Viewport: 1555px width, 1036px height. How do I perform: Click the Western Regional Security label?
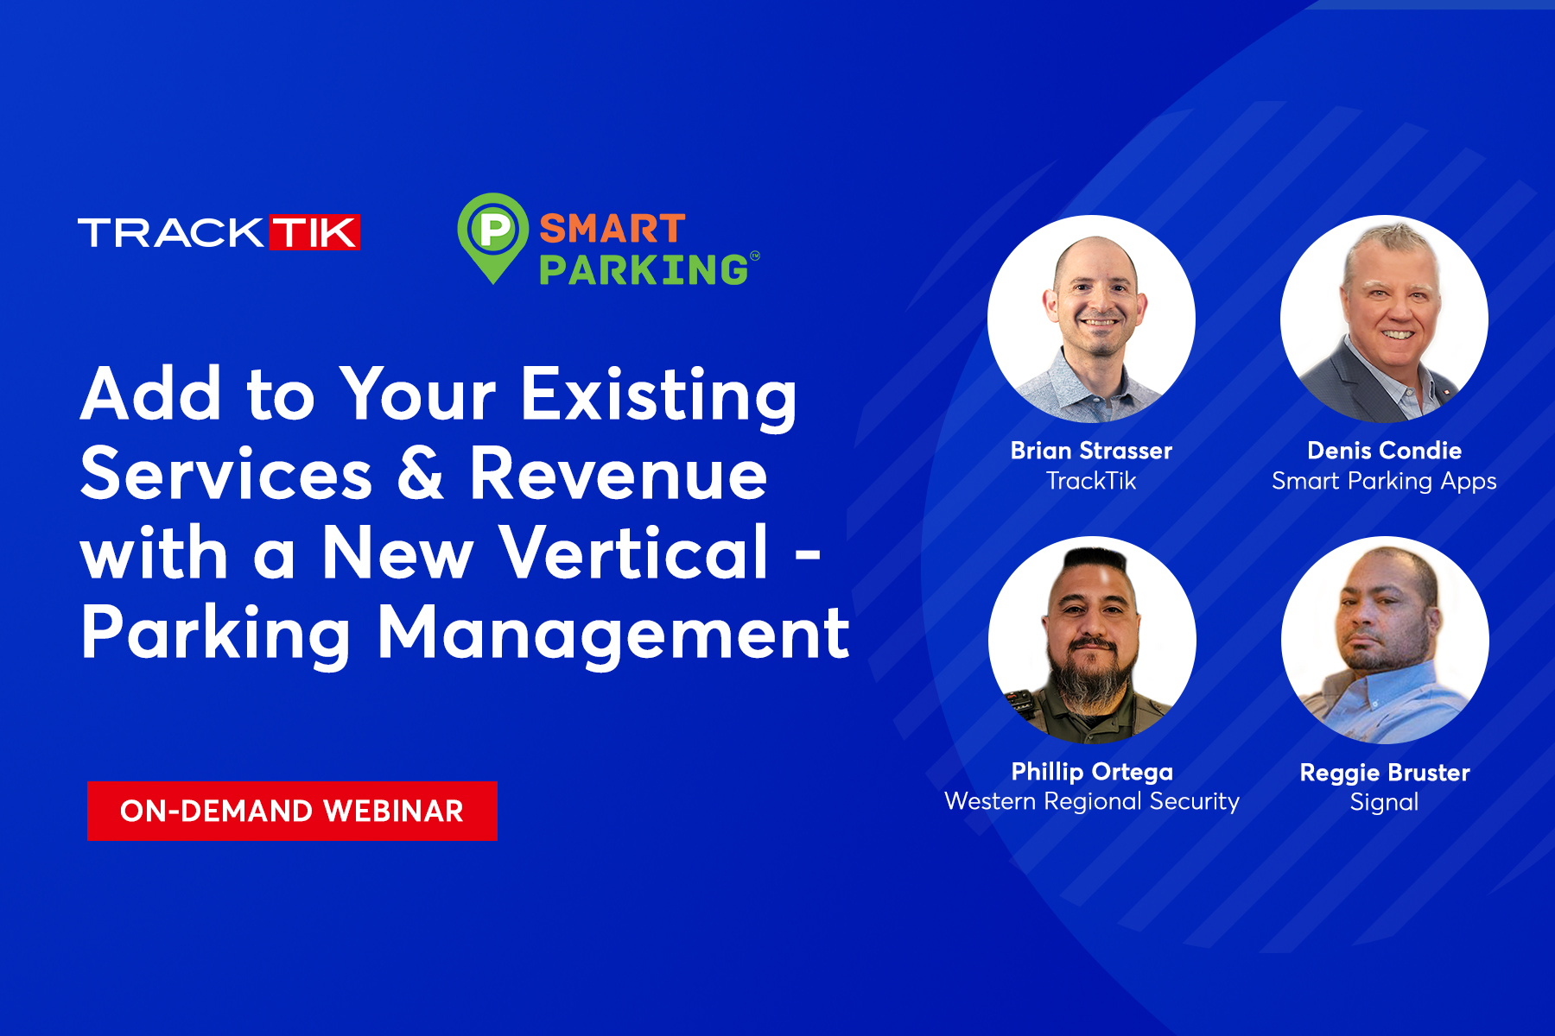[x=1092, y=802]
